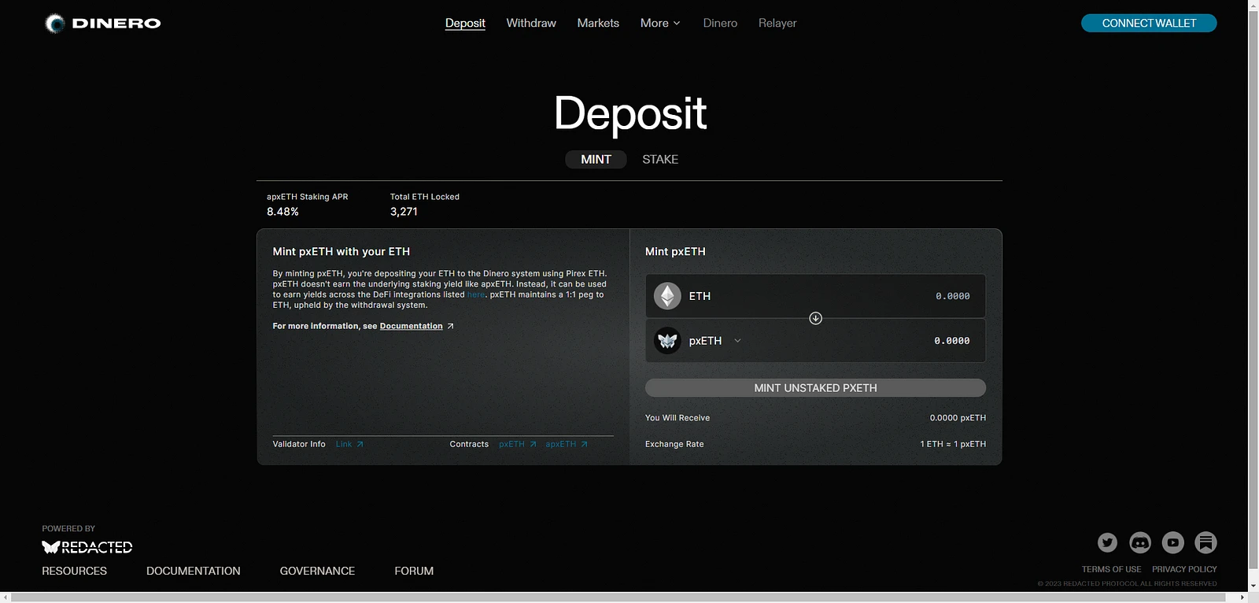Click the 'Total ETH Locked' label
The width and height of the screenshot is (1259, 603).
pos(424,197)
